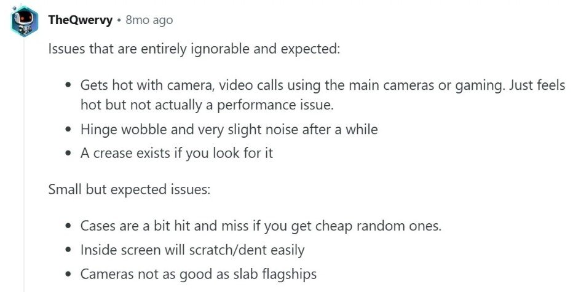This screenshot has height=292, width=573.
Task: Click the bullet dot before 'Cameras not as good'
Action: (x=68, y=274)
